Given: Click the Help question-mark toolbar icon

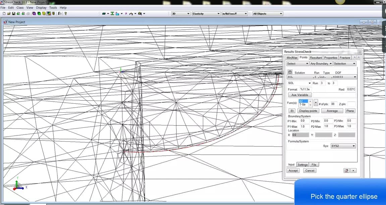Looking at the screenshot, I should [x=66, y=13].
